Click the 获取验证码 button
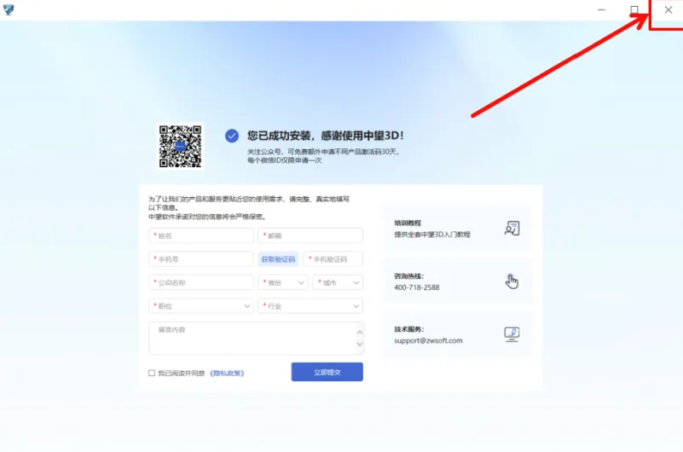The width and height of the screenshot is (683, 452). 278,259
